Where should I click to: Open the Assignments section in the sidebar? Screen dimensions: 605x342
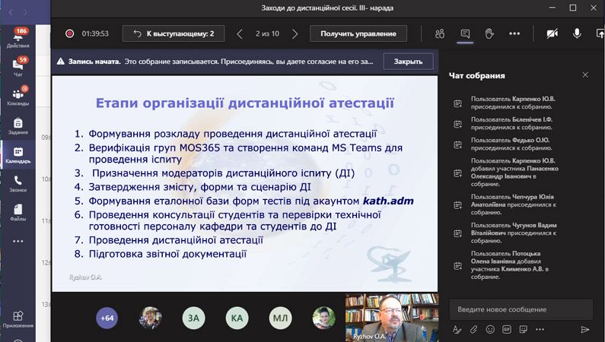18,125
